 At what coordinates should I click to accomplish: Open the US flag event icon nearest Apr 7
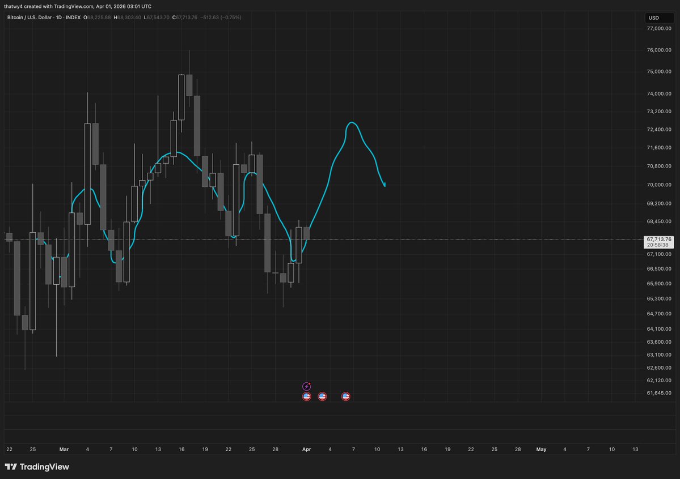(345, 396)
